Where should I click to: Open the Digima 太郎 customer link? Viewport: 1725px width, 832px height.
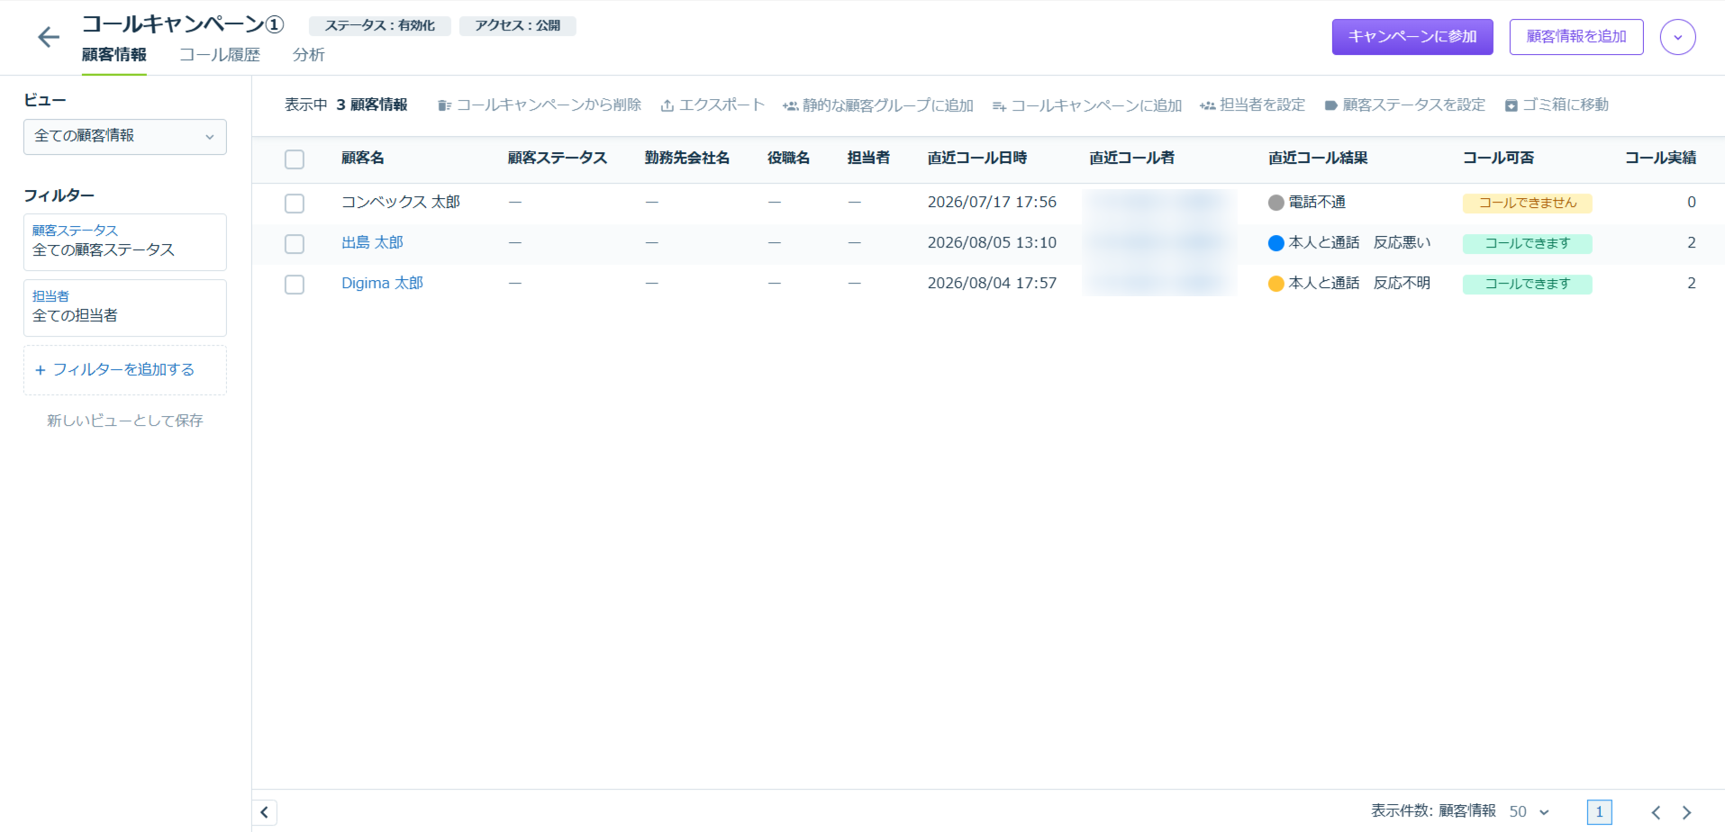382,284
